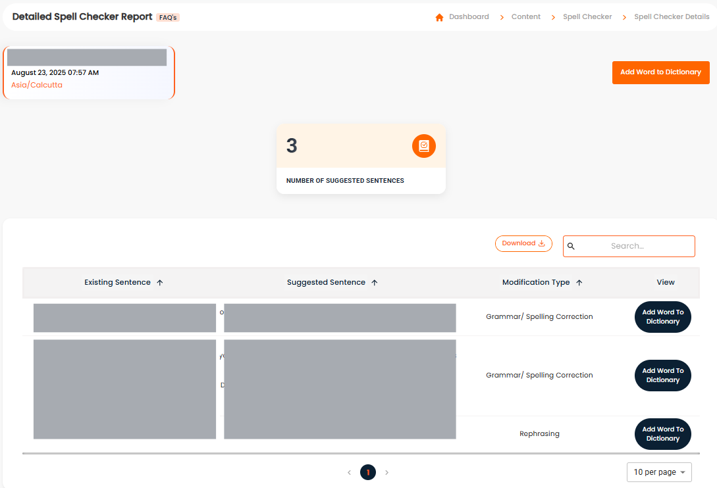
Task: Go to Spell Checker breadcrumb
Action: 587,17
